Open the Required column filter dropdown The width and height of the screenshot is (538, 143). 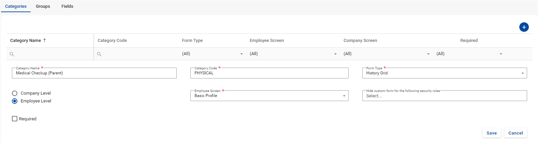tap(501, 54)
